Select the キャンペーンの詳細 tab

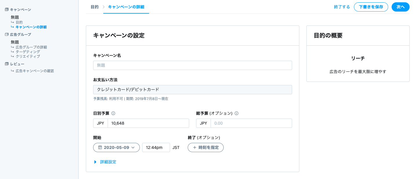pos(126,7)
